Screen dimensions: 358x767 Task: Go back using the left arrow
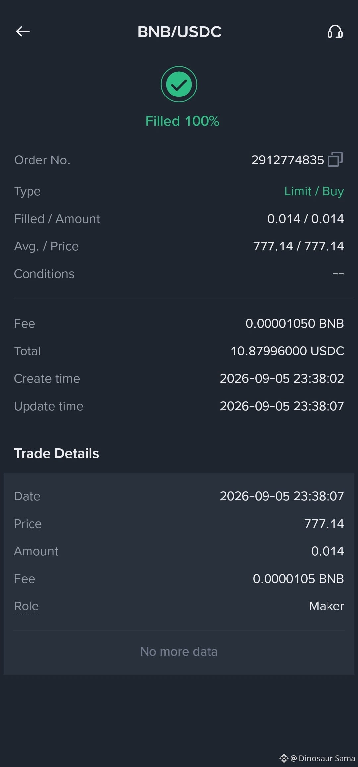click(23, 32)
